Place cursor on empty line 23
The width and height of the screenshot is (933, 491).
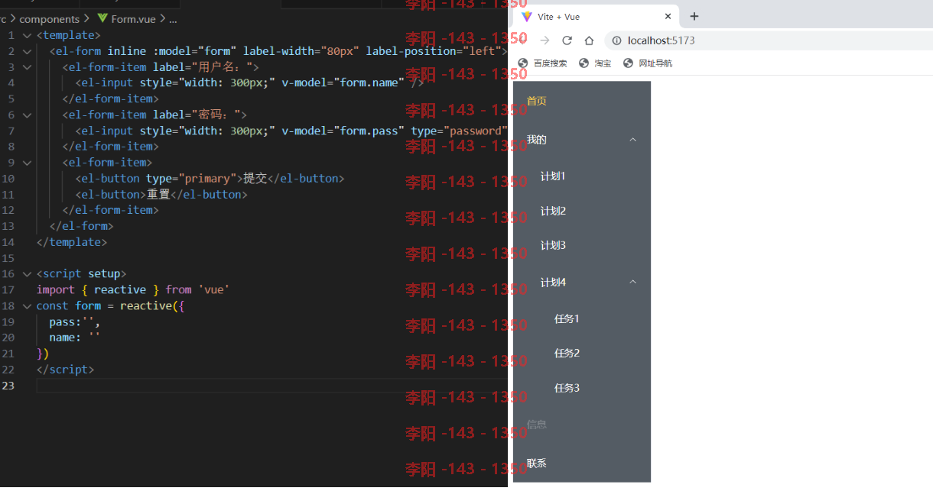(271, 386)
